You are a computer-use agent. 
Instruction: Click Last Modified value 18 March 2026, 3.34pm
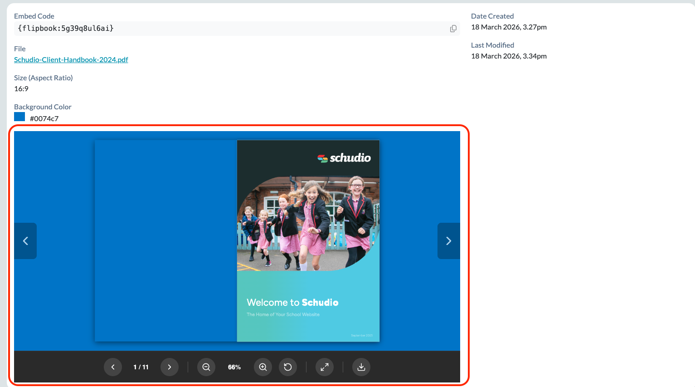tap(509, 56)
